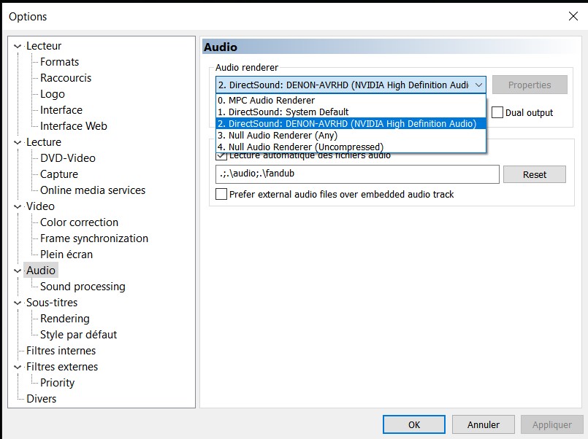Select the Lecteur tree label

(44, 46)
